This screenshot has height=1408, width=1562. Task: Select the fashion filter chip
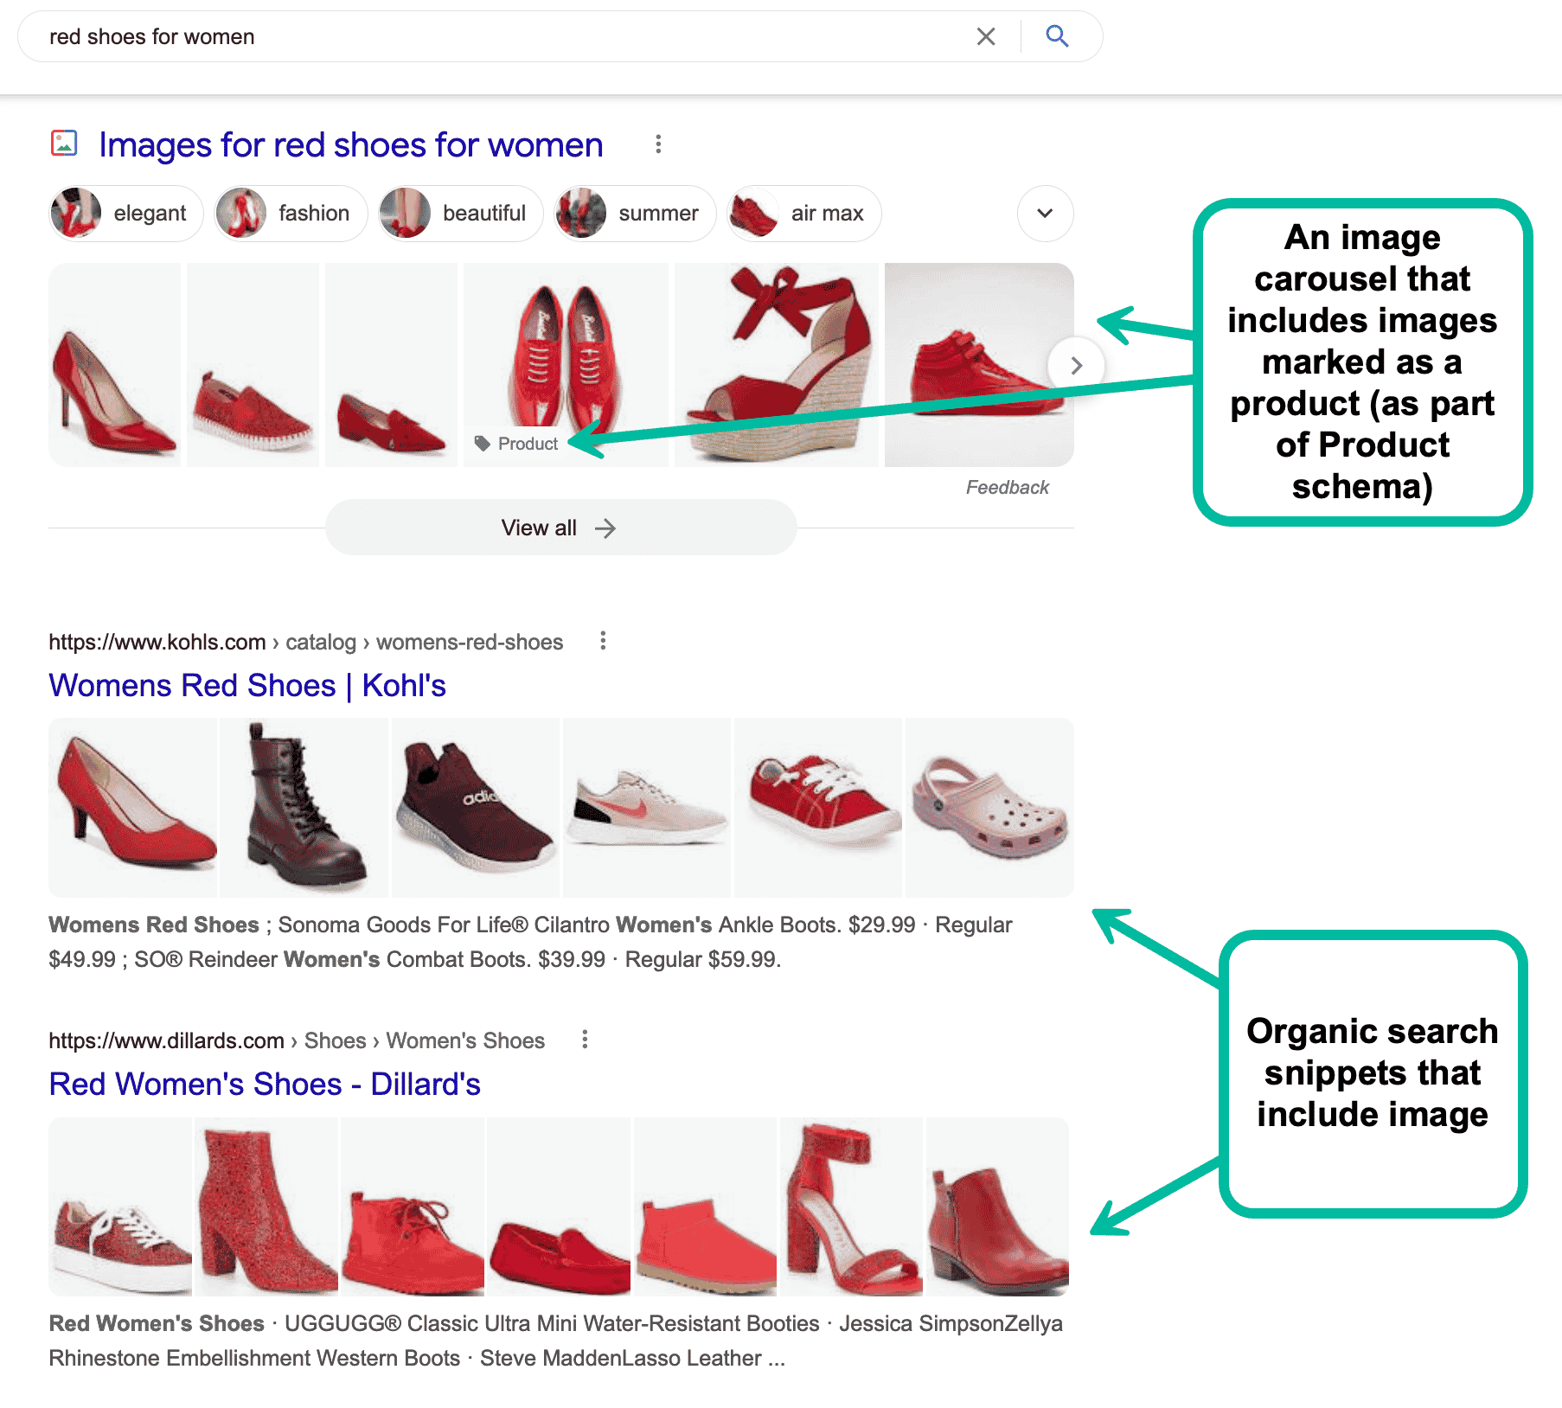point(291,213)
